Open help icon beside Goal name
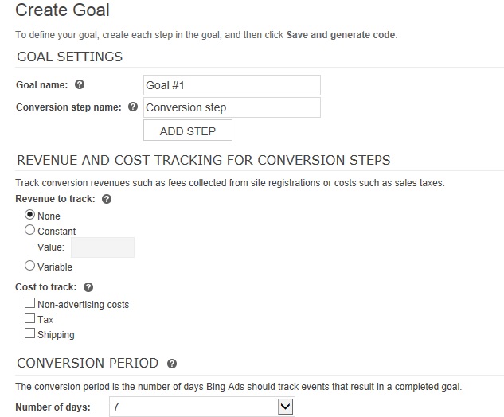This screenshot has height=417, width=504. pos(80,85)
